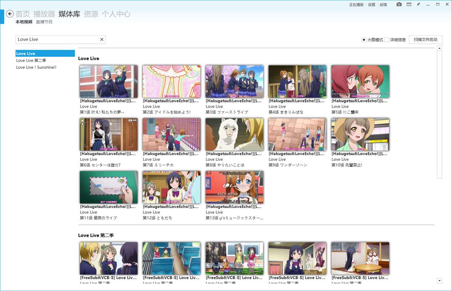
Task: Pin the window on top
Action: (x=419, y=4)
